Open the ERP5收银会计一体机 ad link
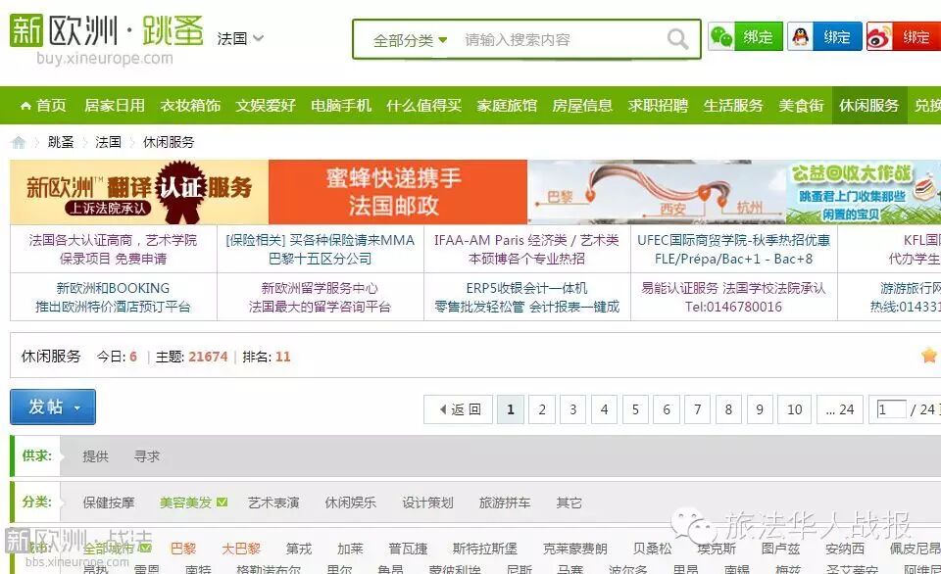 coord(527,297)
